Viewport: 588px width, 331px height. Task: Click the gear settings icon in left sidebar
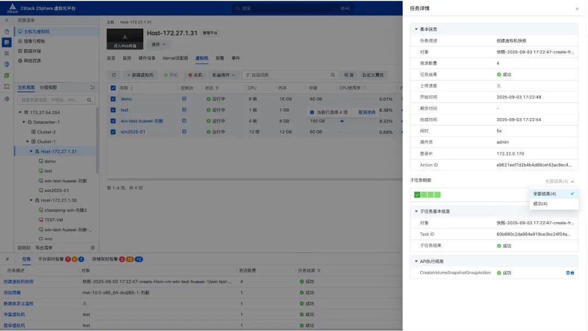(7, 99)
